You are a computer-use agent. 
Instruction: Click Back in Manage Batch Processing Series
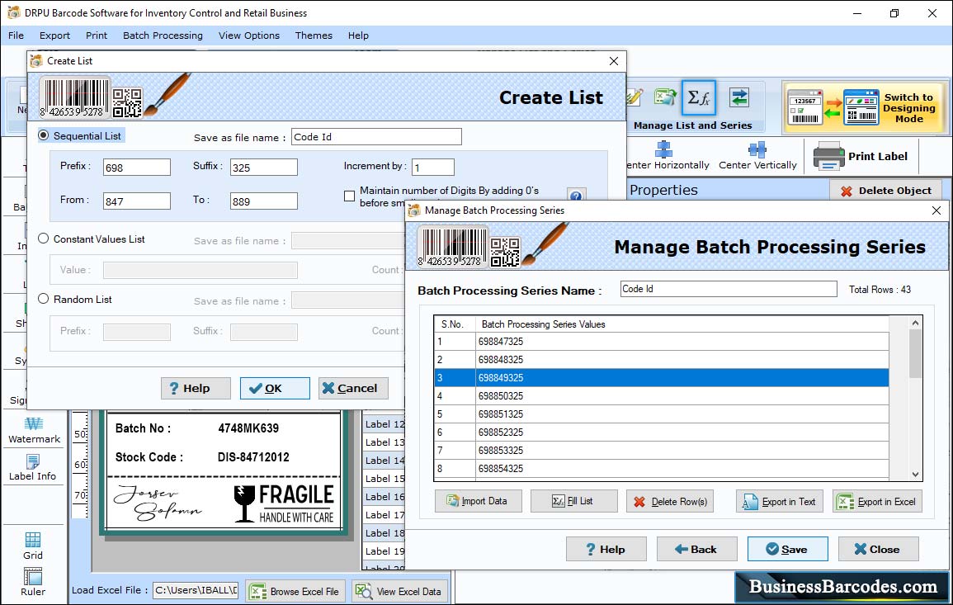[697, 549]
